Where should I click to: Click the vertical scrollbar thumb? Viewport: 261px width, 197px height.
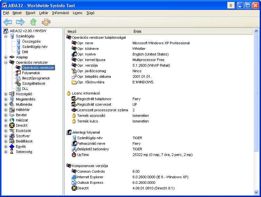(x=256, y=93)
